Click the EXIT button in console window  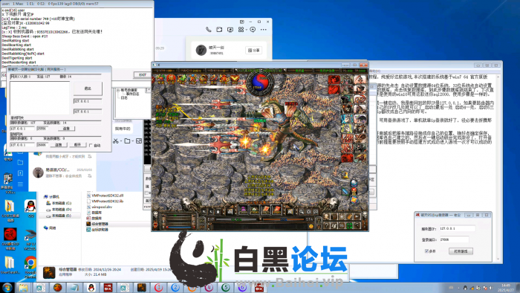coord(143,74)
